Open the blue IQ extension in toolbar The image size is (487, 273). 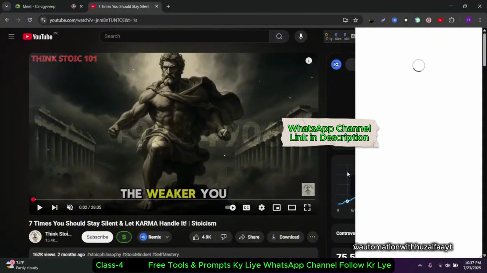[395, 20]
